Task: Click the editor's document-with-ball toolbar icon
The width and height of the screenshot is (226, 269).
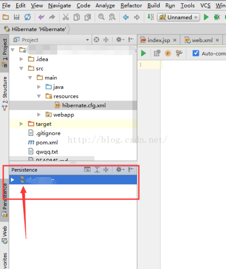Action: pyautogui.click(x=157, y=53)
